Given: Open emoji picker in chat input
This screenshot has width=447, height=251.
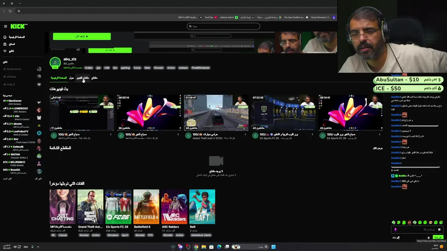Looking at the screenshot, I should tap(439, 230).
